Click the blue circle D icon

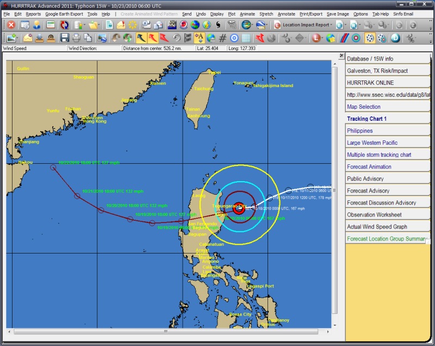(x=396, y=38)
